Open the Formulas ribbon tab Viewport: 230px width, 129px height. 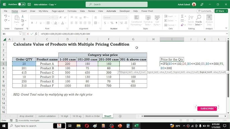tap(72, 11)
